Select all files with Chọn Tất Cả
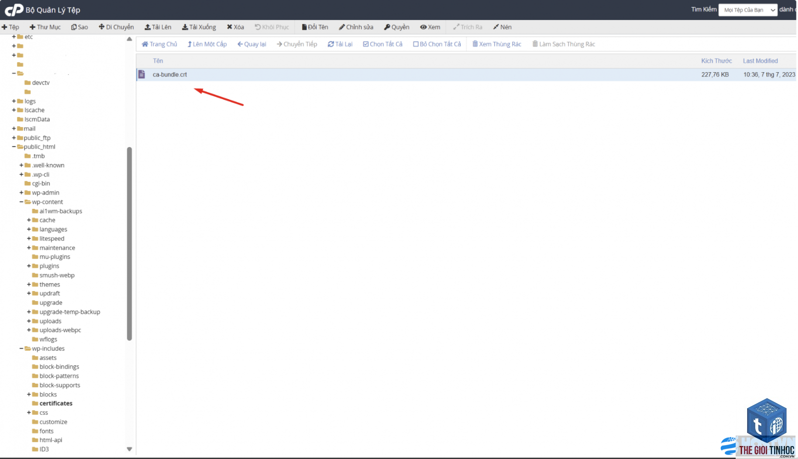 point(383,44)
